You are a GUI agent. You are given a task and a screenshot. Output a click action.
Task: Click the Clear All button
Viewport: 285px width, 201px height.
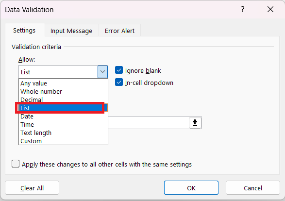tap(32, 188)
